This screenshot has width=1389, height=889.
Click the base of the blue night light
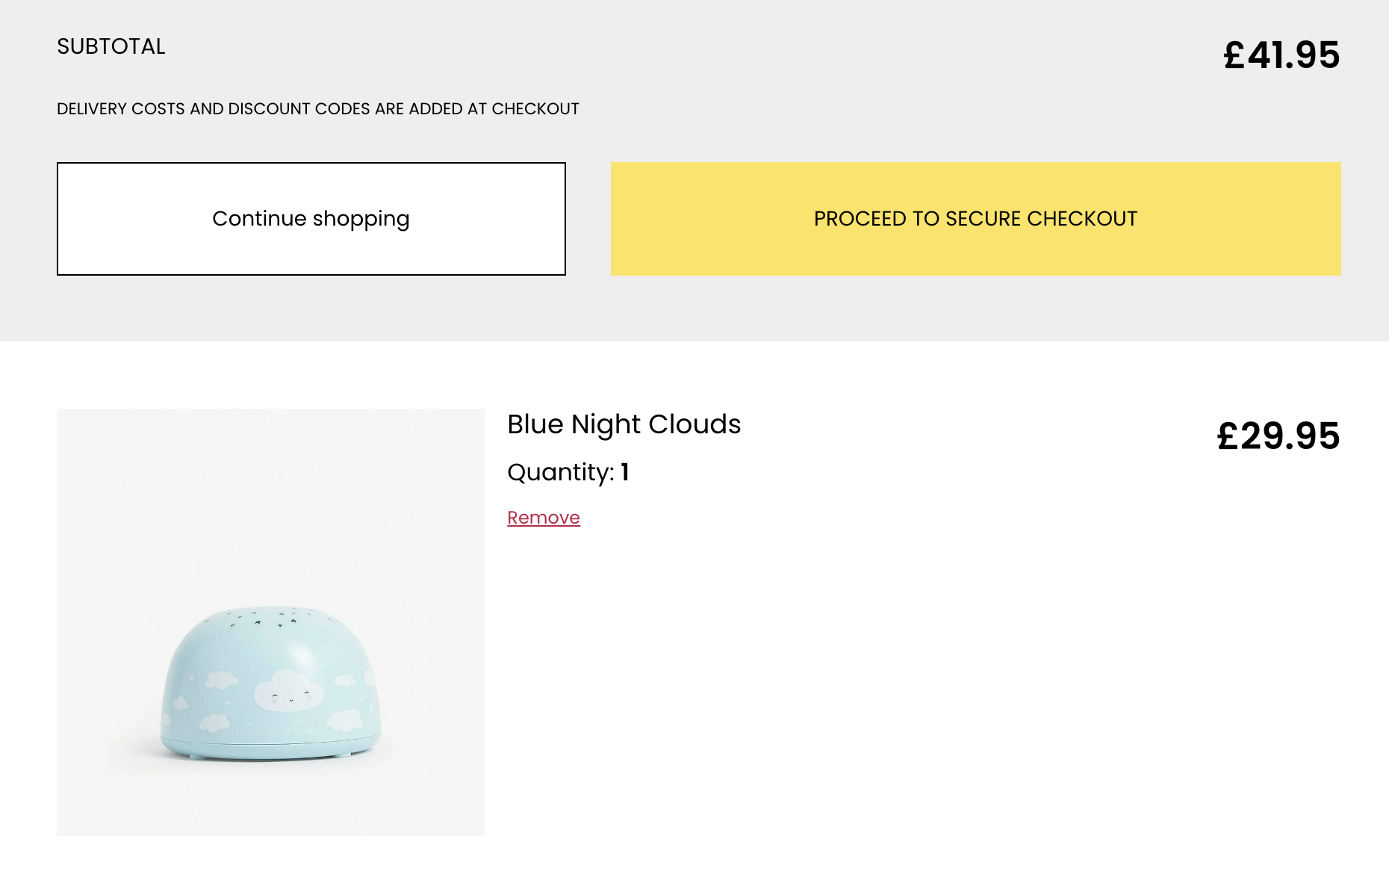coord(270,749)
